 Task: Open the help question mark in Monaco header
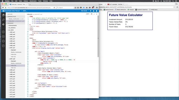pyautogui.click(x=93, y=11)
